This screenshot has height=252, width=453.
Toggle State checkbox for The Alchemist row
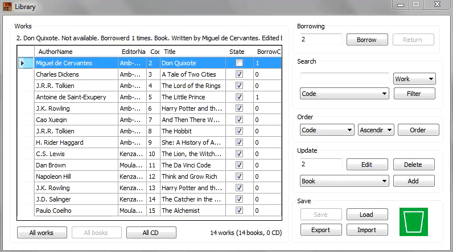click(239, 211)
